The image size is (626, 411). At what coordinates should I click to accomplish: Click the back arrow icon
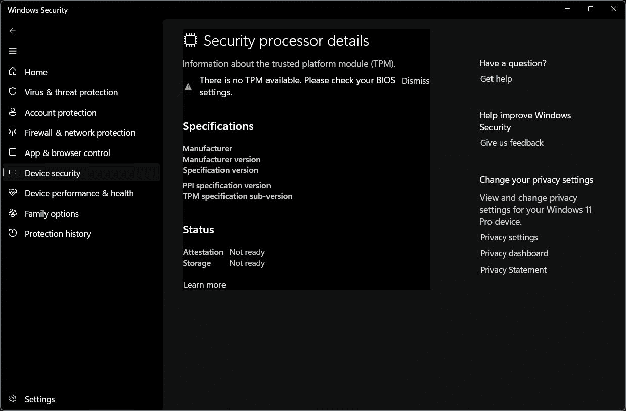tap(13, 31)
